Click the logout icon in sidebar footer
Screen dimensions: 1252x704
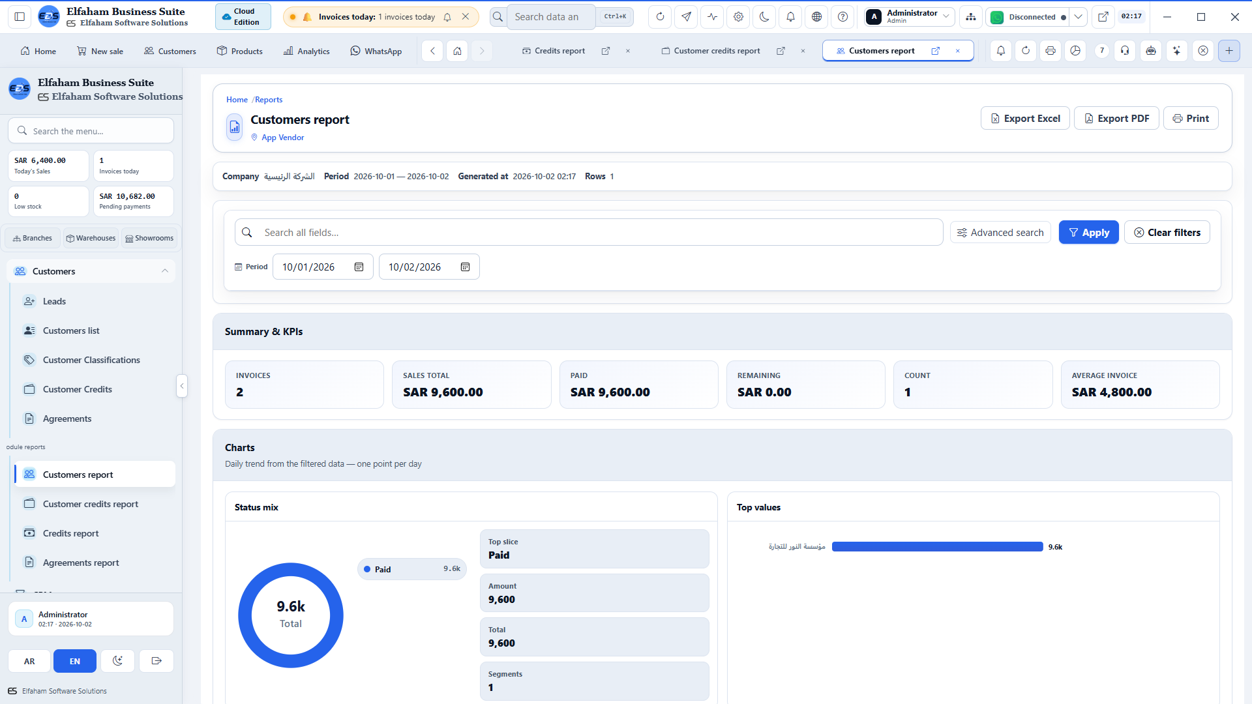point(156,661)
